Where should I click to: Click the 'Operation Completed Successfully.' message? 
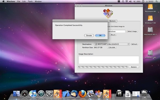[x=69, y=25]
